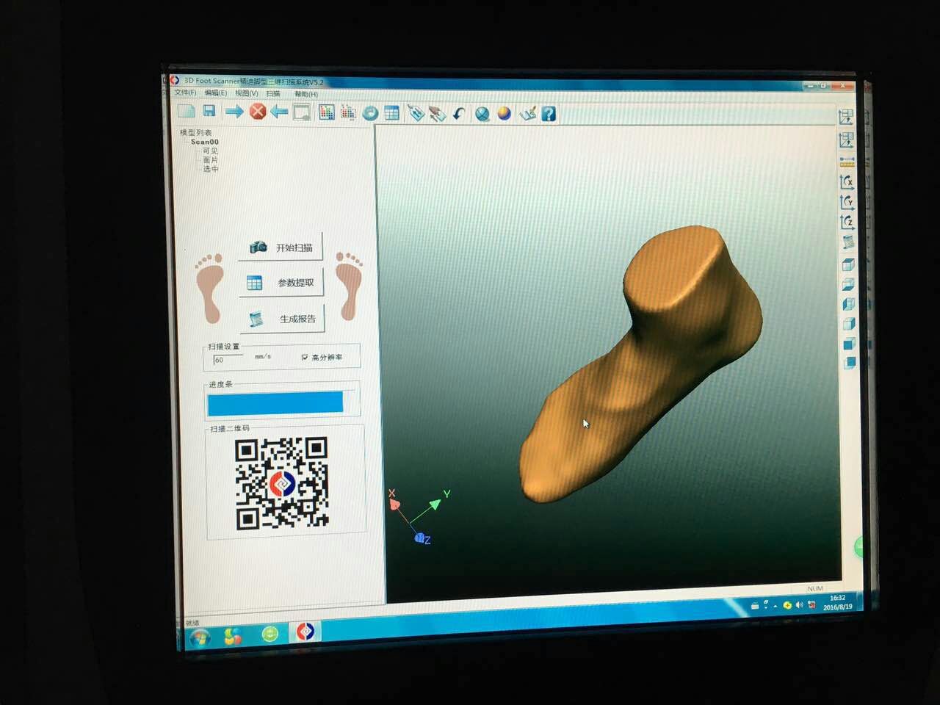Click the Save floppy disk icon
Image resolution: width=940 pixels, height=705 pixels.
click(x=209, y=111)
